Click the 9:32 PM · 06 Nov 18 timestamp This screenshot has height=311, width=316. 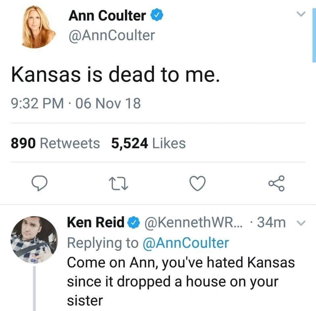coord(76,103)
